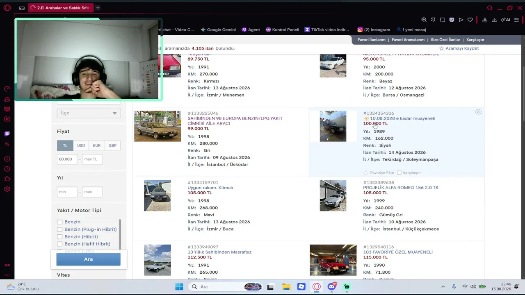Image resolution: width=525 pixels, height=295 pixels.
Task: Open File Explorer from the taskbar
Action: pyautogui.click(x=286, y=287)
